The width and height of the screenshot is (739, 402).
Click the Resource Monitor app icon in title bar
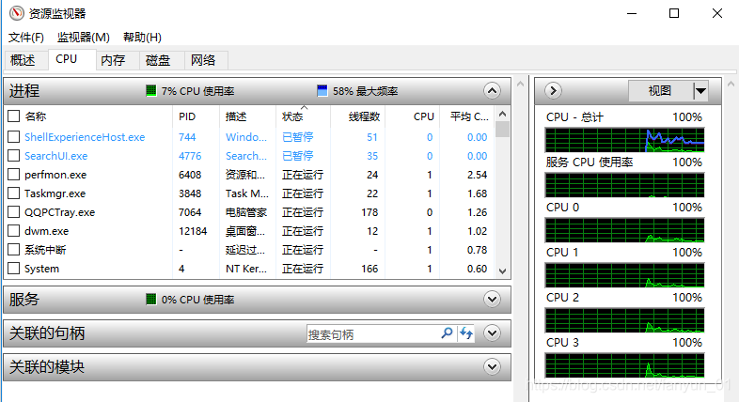pyautogui.click(x=17, y=13)
